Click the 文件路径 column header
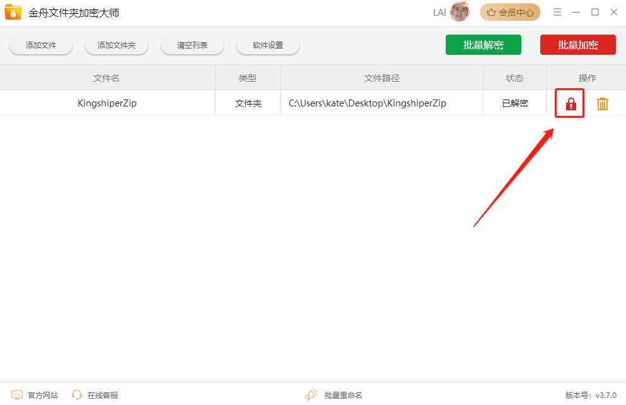This screenshot has width=626, height=405. [381, 78]
